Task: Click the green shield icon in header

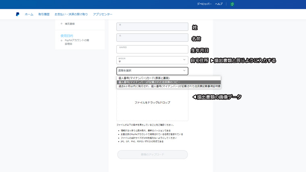Action: 232,4
